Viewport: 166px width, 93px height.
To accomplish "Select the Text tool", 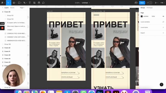I will (x=30, y=3).
